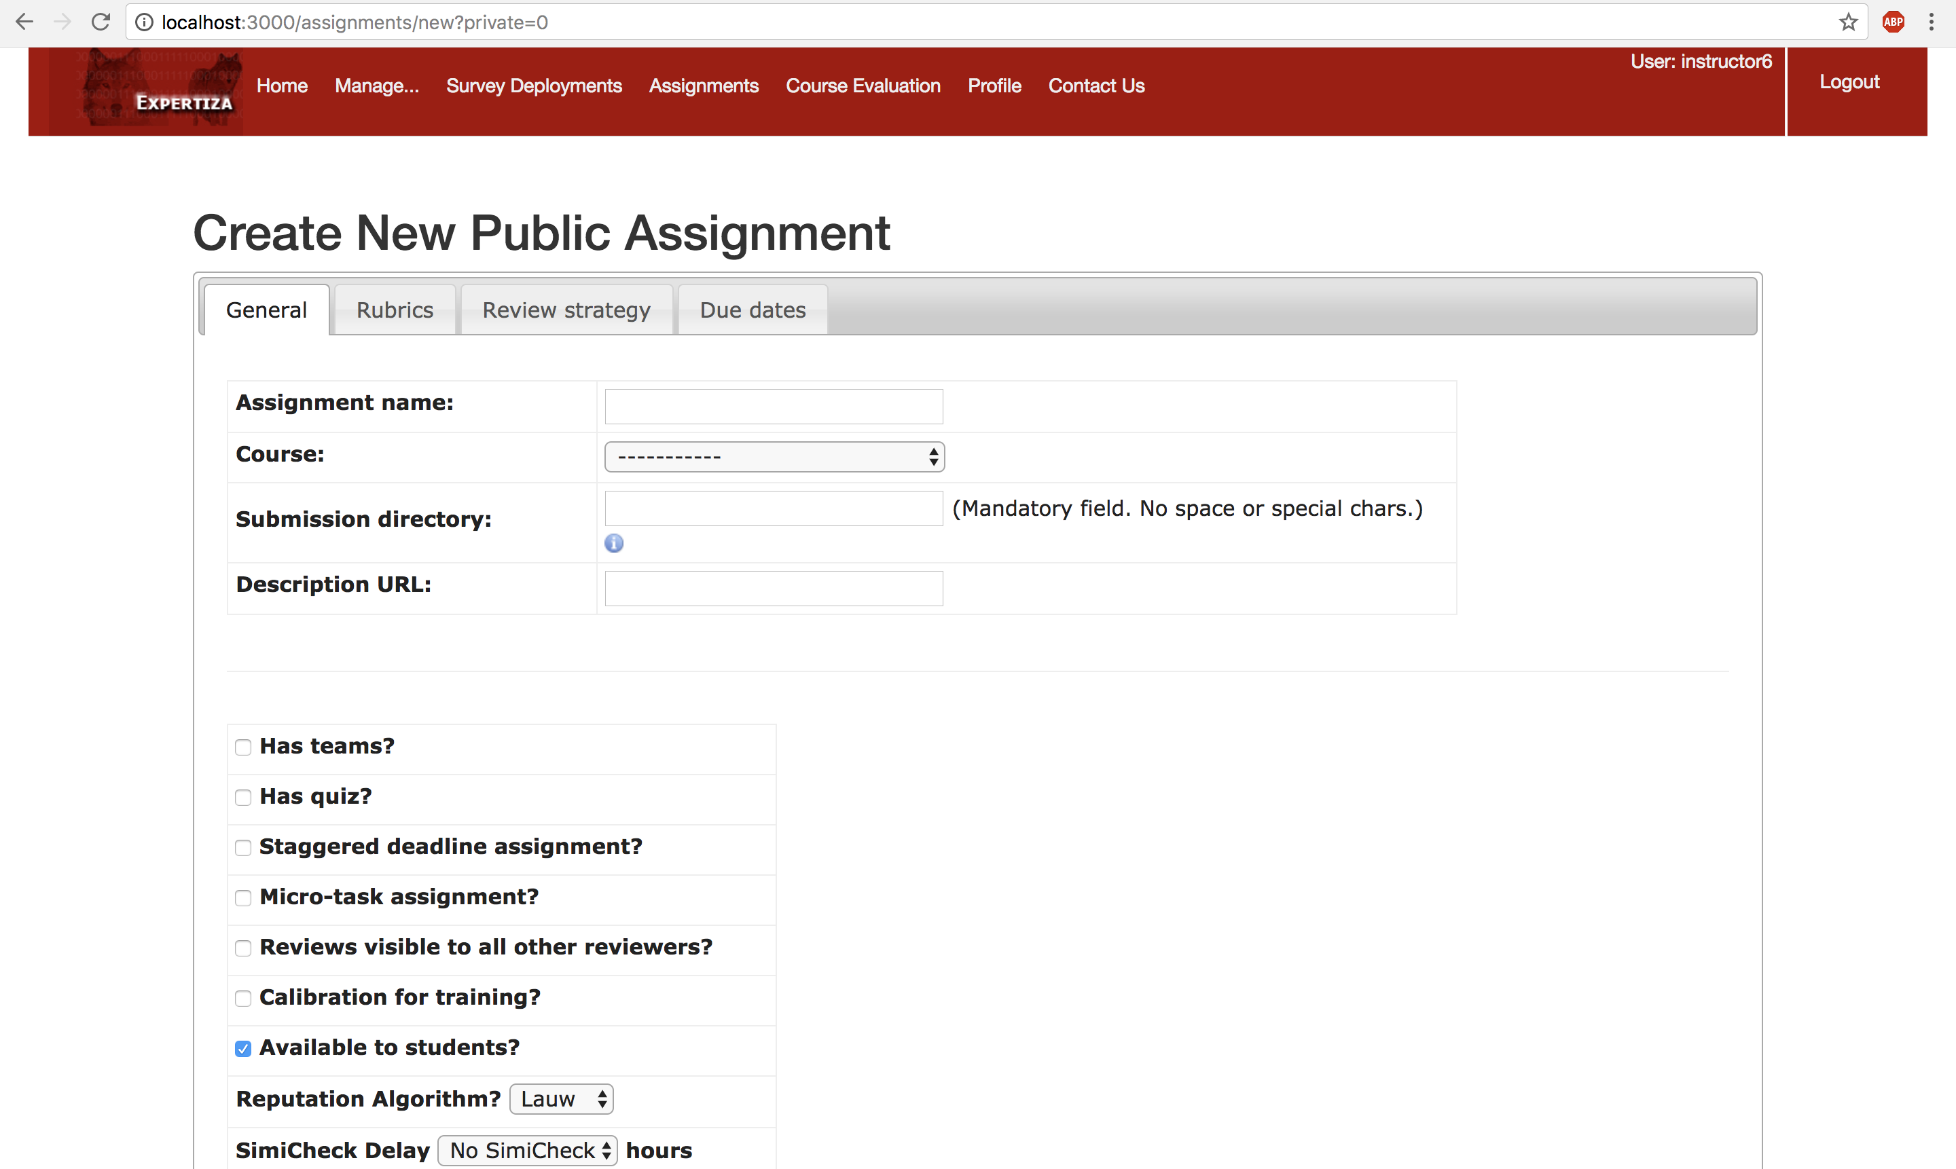Click Contact Us link

[x=1096, y=86]
